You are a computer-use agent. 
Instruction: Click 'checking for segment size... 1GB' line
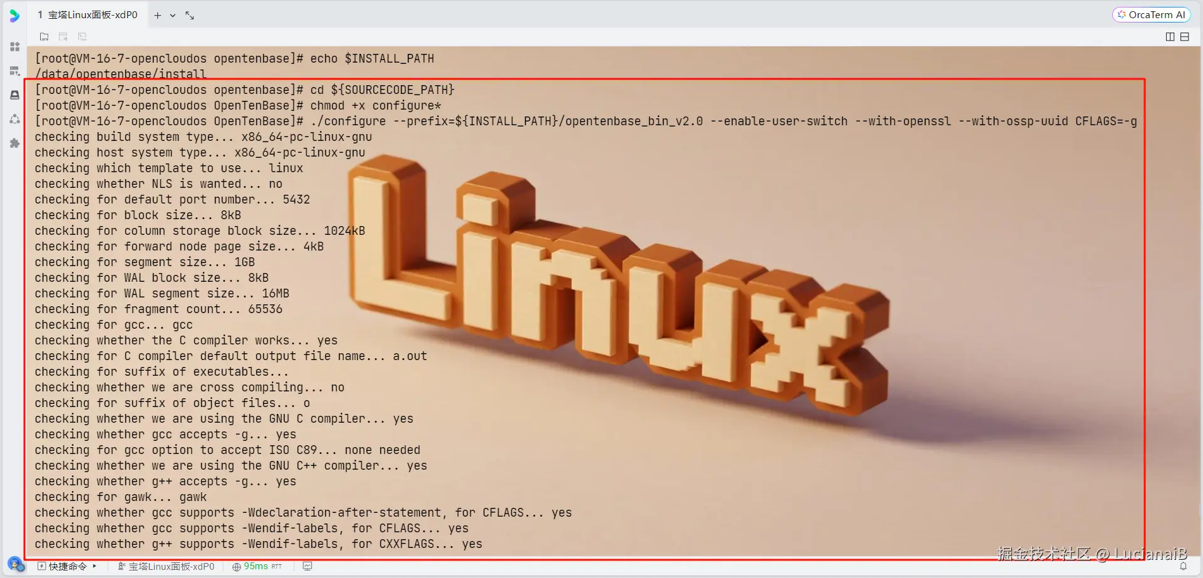[145, 262]
